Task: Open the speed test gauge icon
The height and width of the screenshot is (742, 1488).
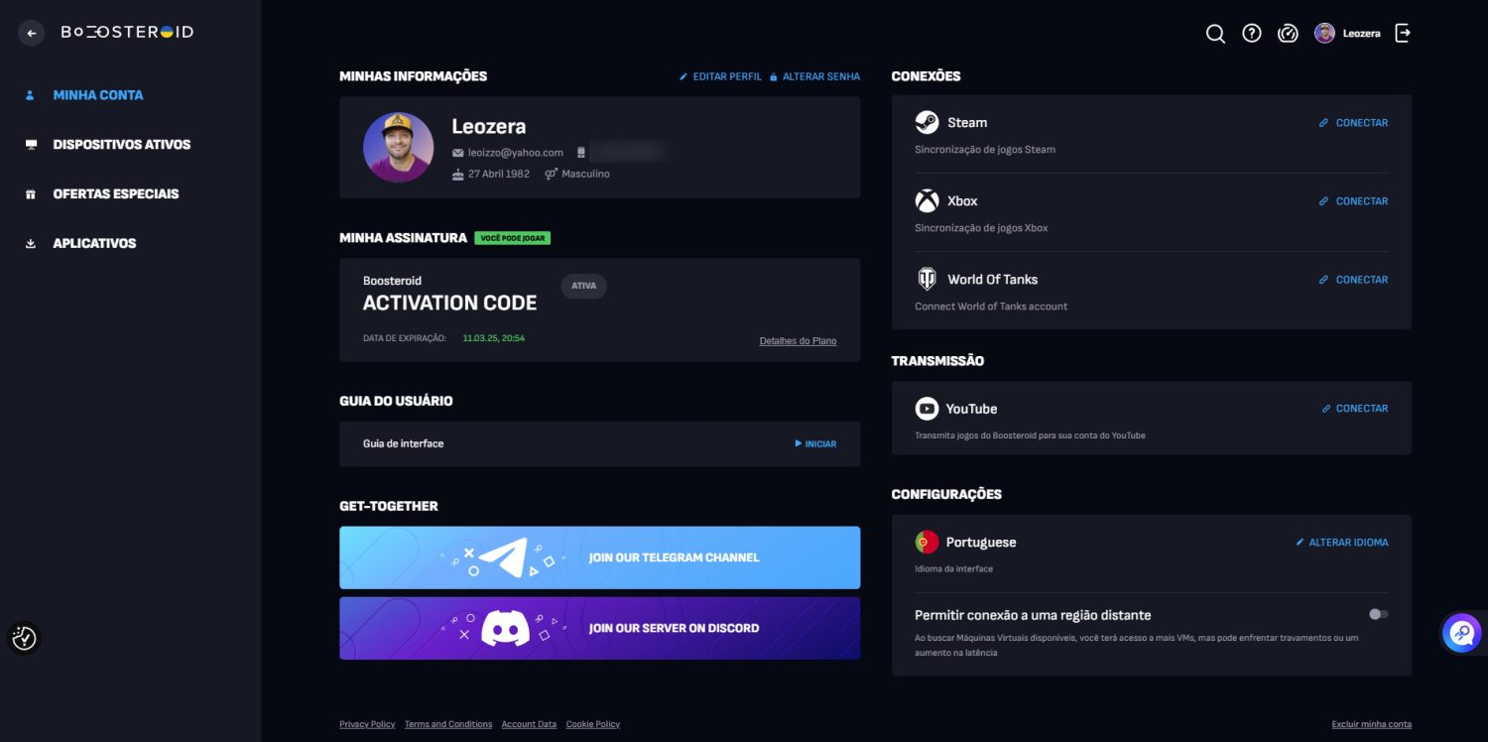Action: click(1288, 33)
